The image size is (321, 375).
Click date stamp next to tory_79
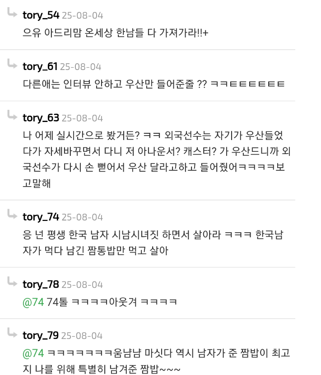pyautogui.click(x=82, y=336)
